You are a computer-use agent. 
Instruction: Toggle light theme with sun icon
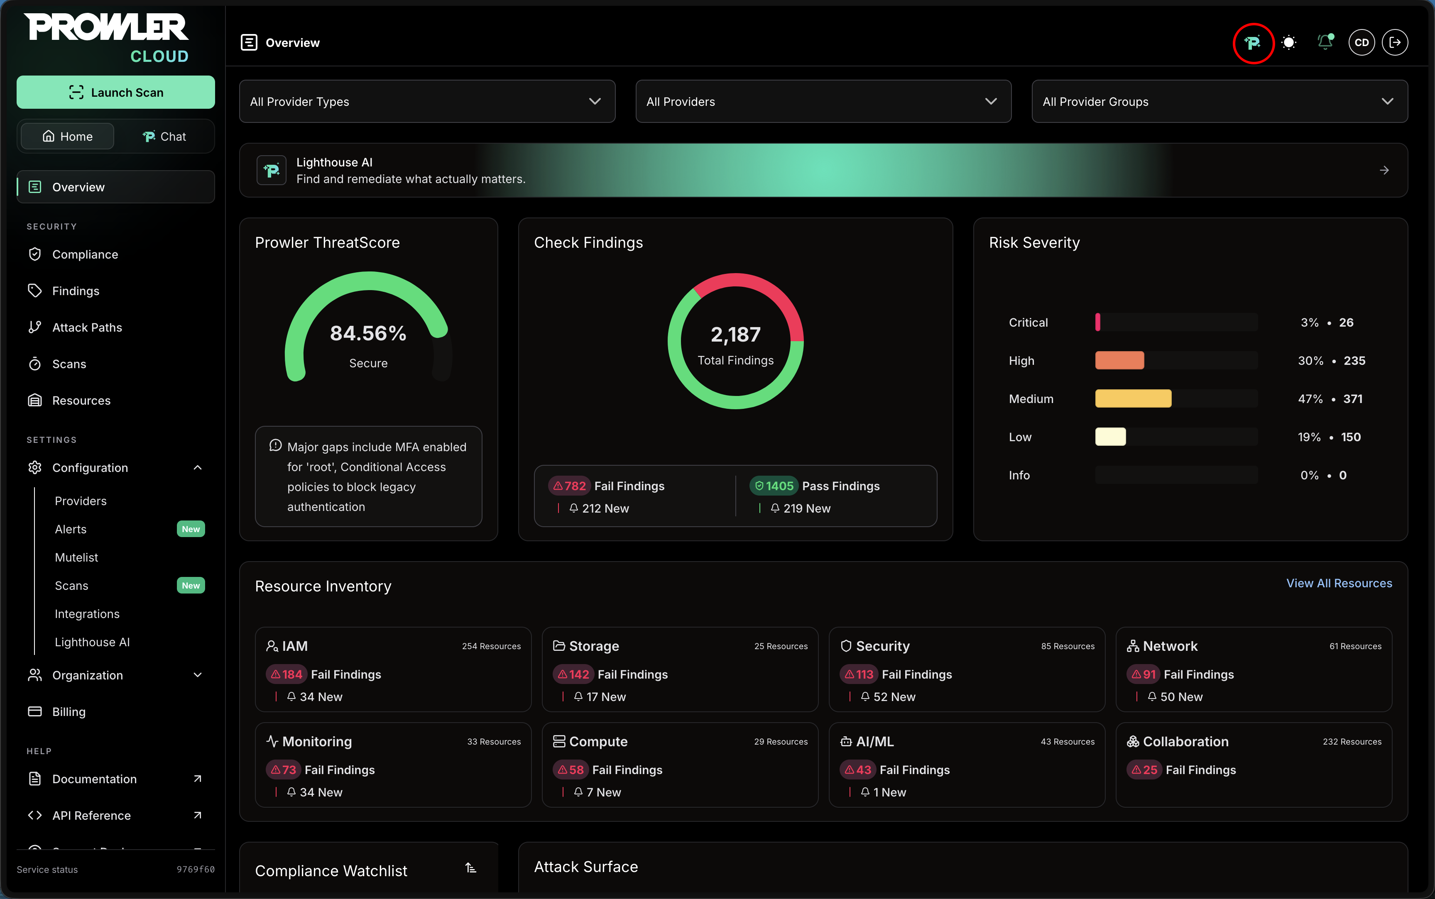tap(1289, 43)
